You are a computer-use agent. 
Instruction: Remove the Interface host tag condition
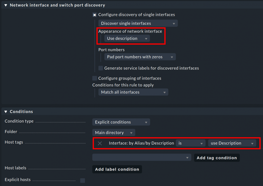tap(100, 143)
